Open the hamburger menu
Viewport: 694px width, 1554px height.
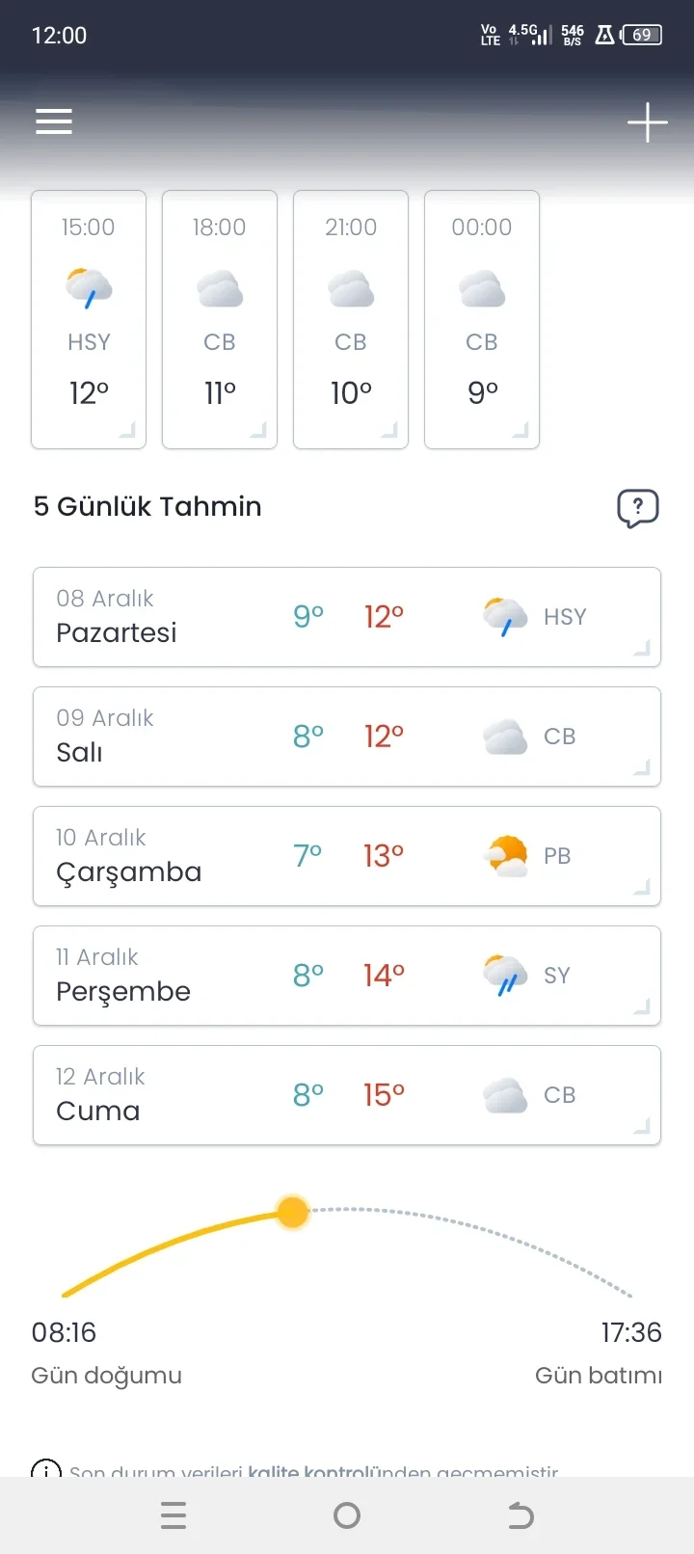54,121
